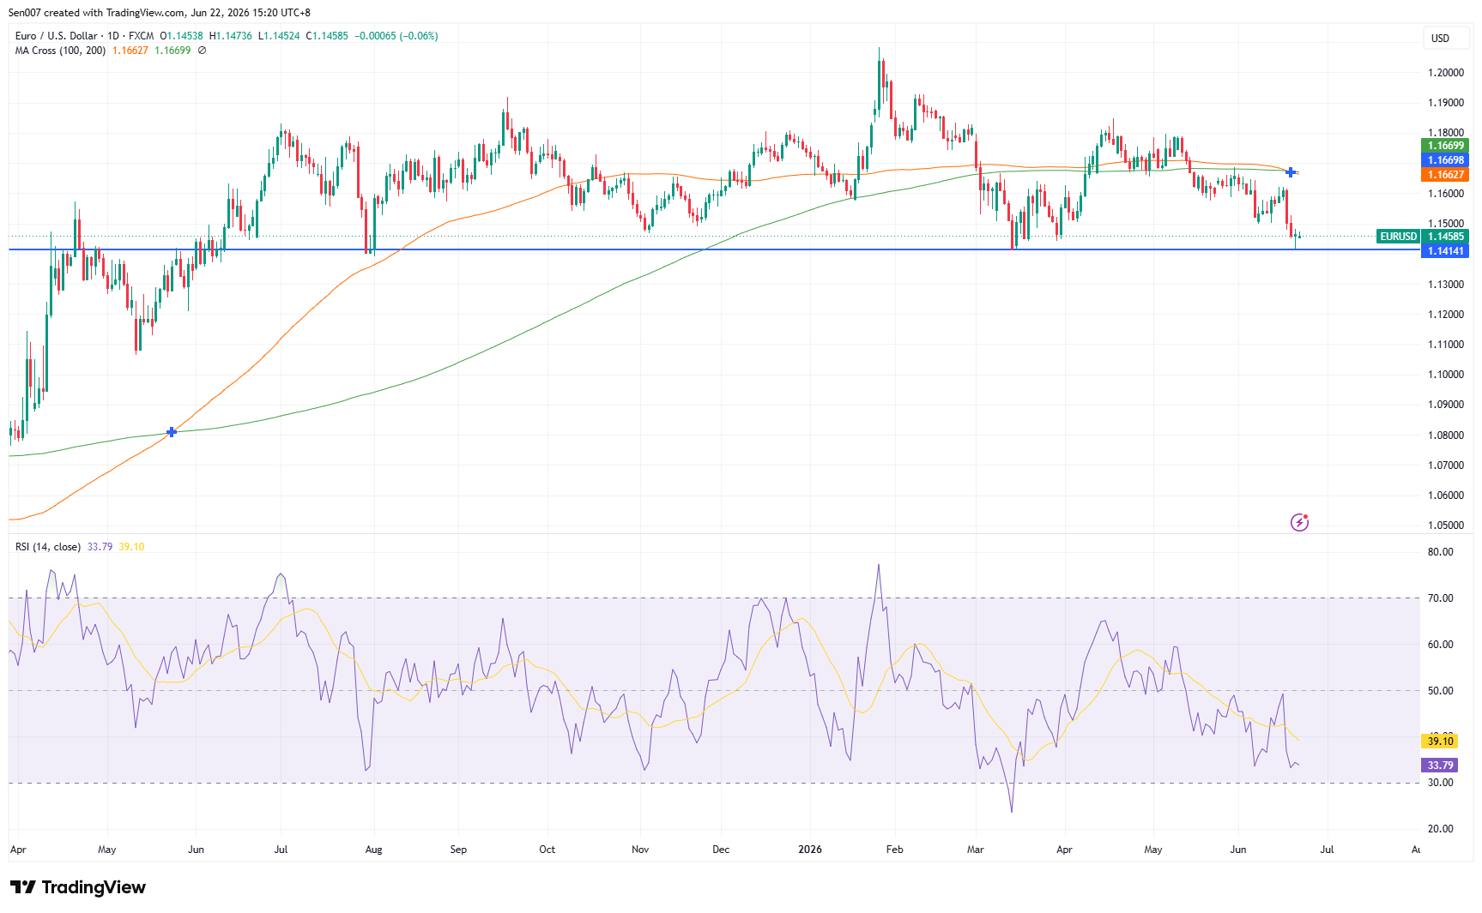Click the yellow 39.10 value in the RSI legend

(x=131, y=547)
